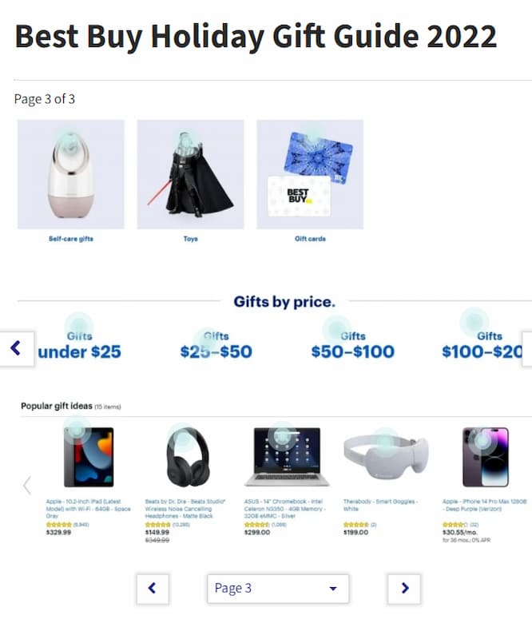The image size is (532, 643).
Task: Click the Gift cards text link
Action: (310, 239)
